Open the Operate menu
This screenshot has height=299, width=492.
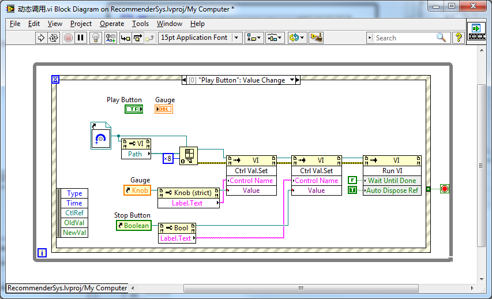(112, 24)
